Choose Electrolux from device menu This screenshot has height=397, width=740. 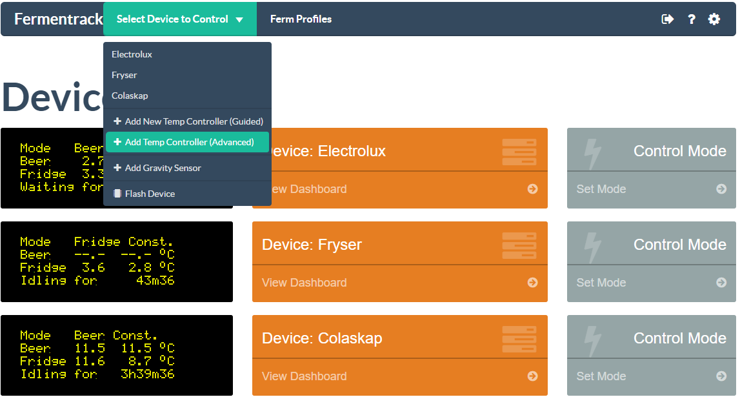187,54
